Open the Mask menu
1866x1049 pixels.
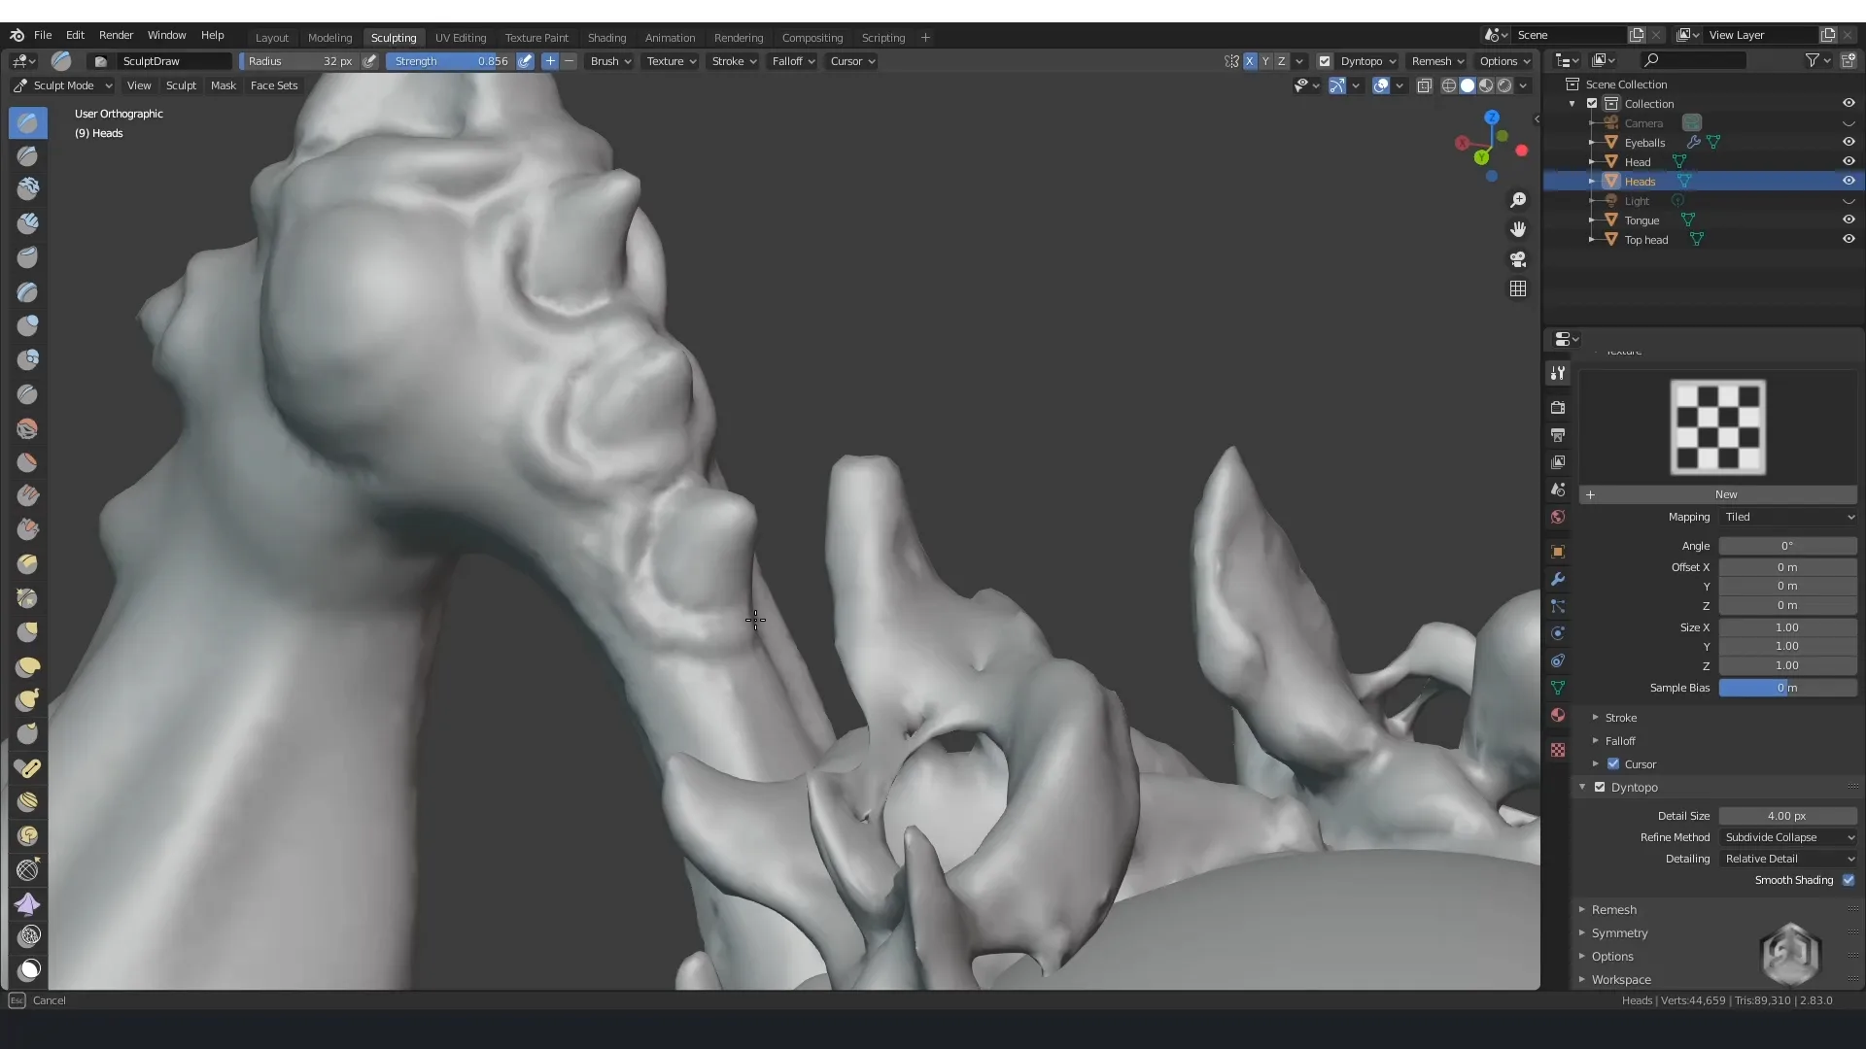click(224, 85)
